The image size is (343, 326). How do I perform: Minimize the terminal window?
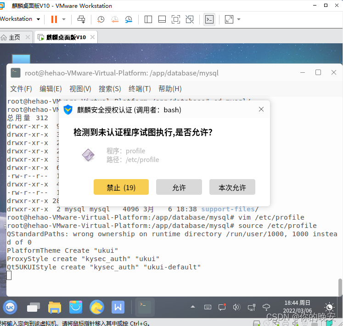point(303,72)
